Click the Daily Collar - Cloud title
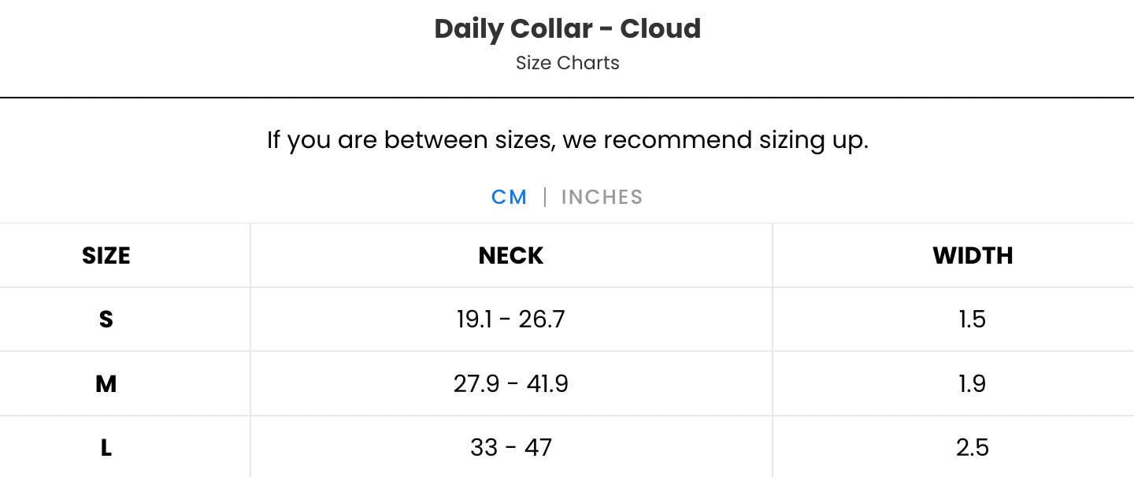Viewport: 1134px width, 477px height. pos(567,28)
